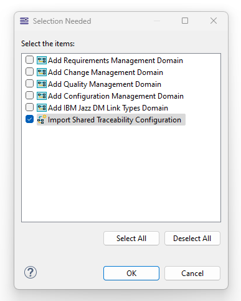Select the 'Add Configuration Management Domain' row text
The height and width of the screenshot is (301, 241).
point(116,96)
